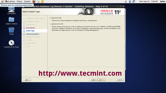This screenshot has width=166, height=93.
Task: Click the Next button
Action: point(101,80)
